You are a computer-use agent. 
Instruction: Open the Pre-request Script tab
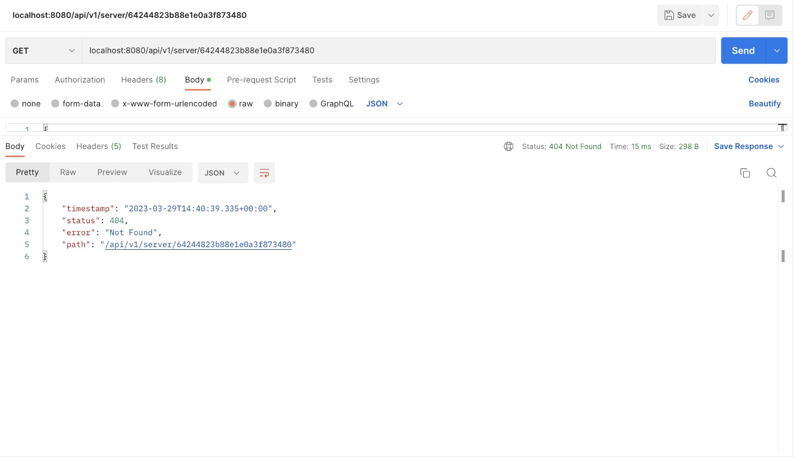click(261, 80)
